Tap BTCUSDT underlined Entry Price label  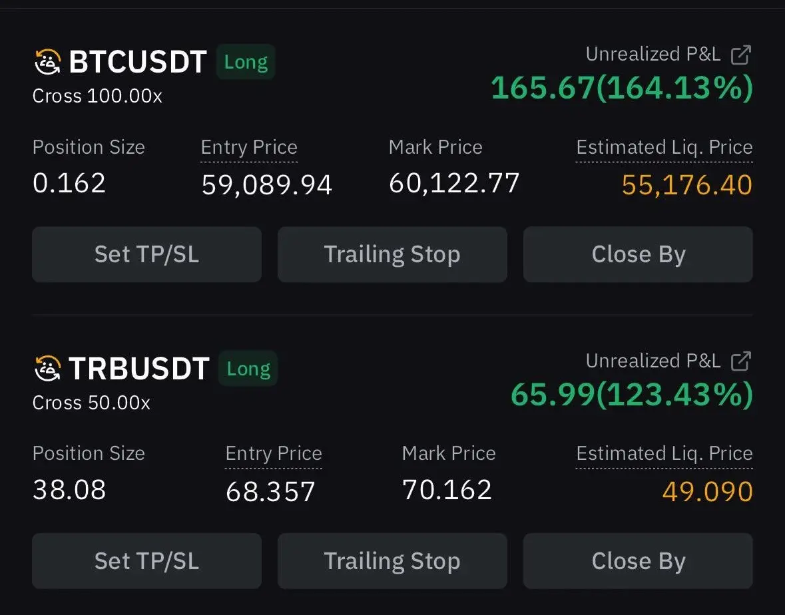249,148
